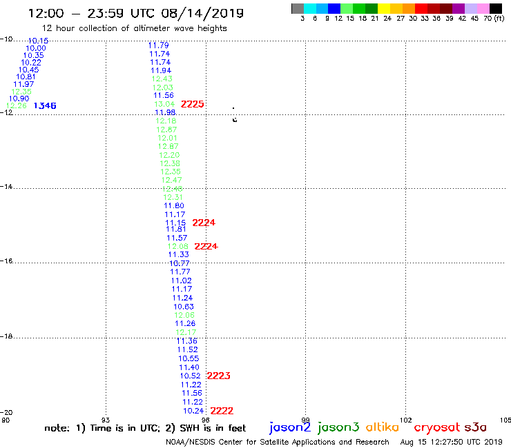Select the blue value 10.63
This screenshot has height=448, width=511.
tap(184, 307)
